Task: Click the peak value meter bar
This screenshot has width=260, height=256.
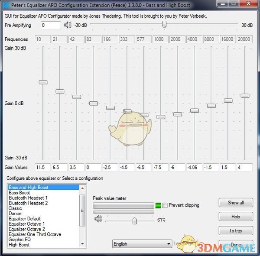Action: [123, 205]
